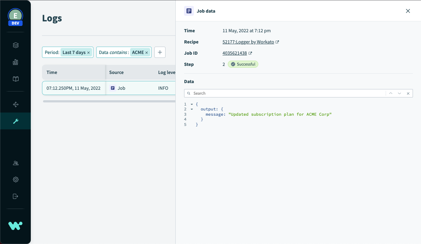The height and width of the screenshot is (244, 421).
Task: Open the 52177:Logger by Workato recipe link
Action: pyautogui.click(x=248, y=42)
